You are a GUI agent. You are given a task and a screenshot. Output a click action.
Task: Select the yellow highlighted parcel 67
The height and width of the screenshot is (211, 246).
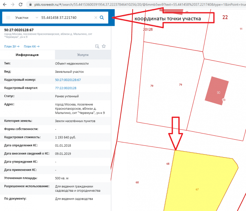pyautogui.click(x=200, y=184)
